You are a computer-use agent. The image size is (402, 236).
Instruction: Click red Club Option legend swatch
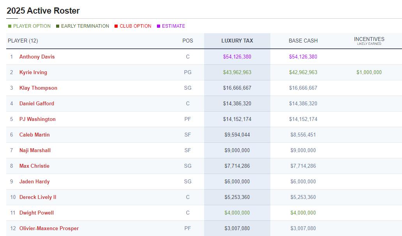[116, 26]
